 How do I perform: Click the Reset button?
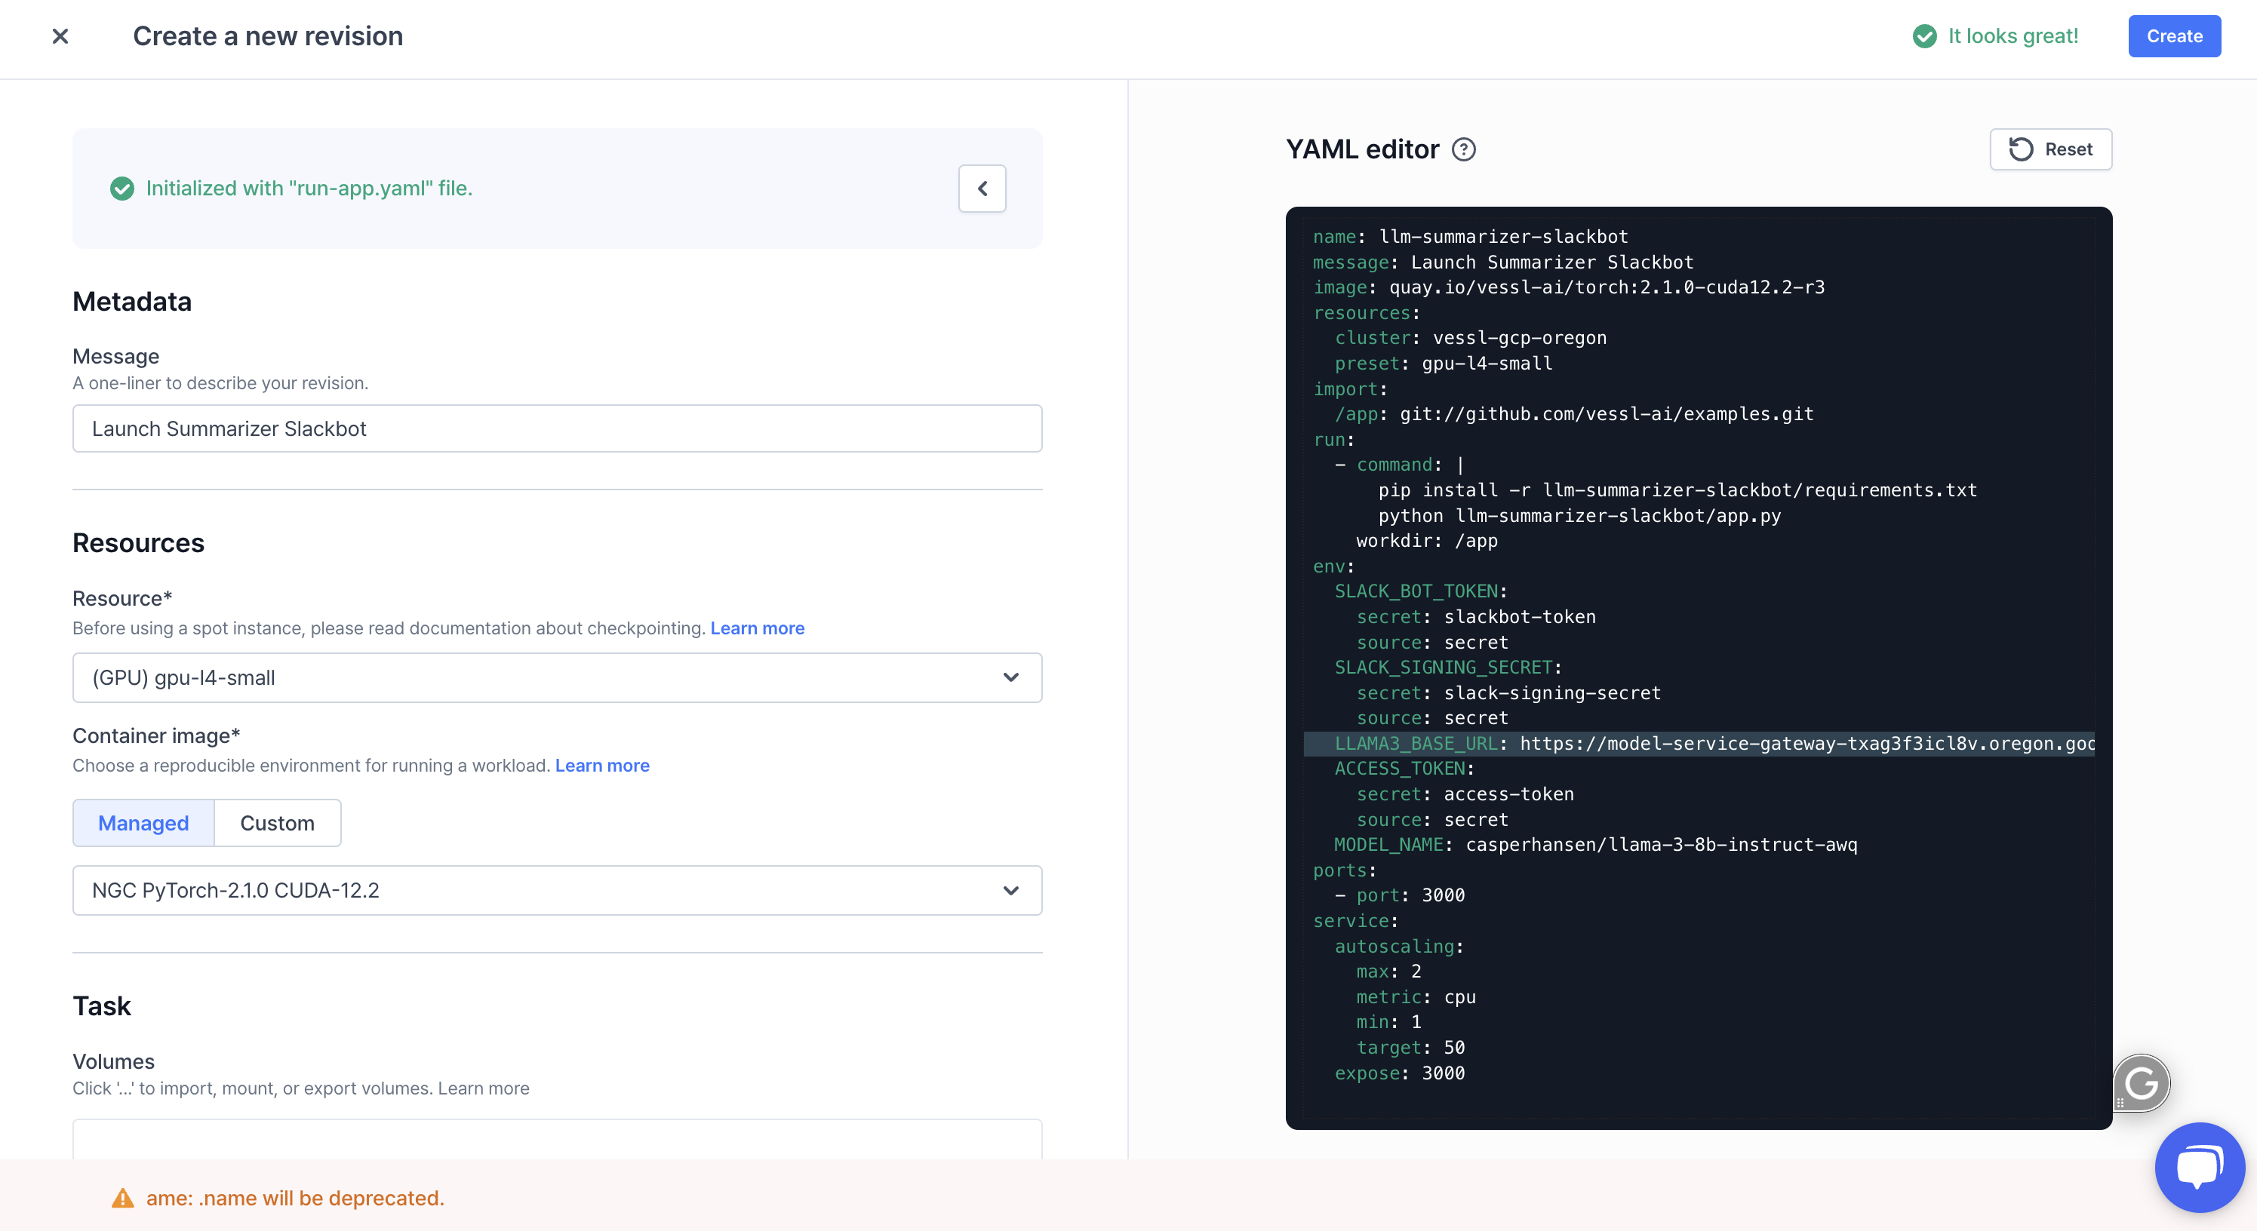point(2050,149)
